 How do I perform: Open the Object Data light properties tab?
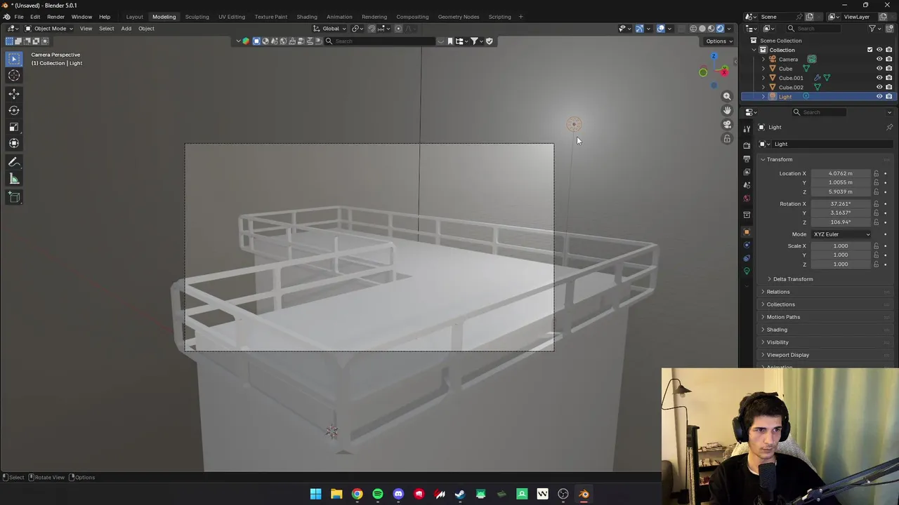(x=747, y=271)
